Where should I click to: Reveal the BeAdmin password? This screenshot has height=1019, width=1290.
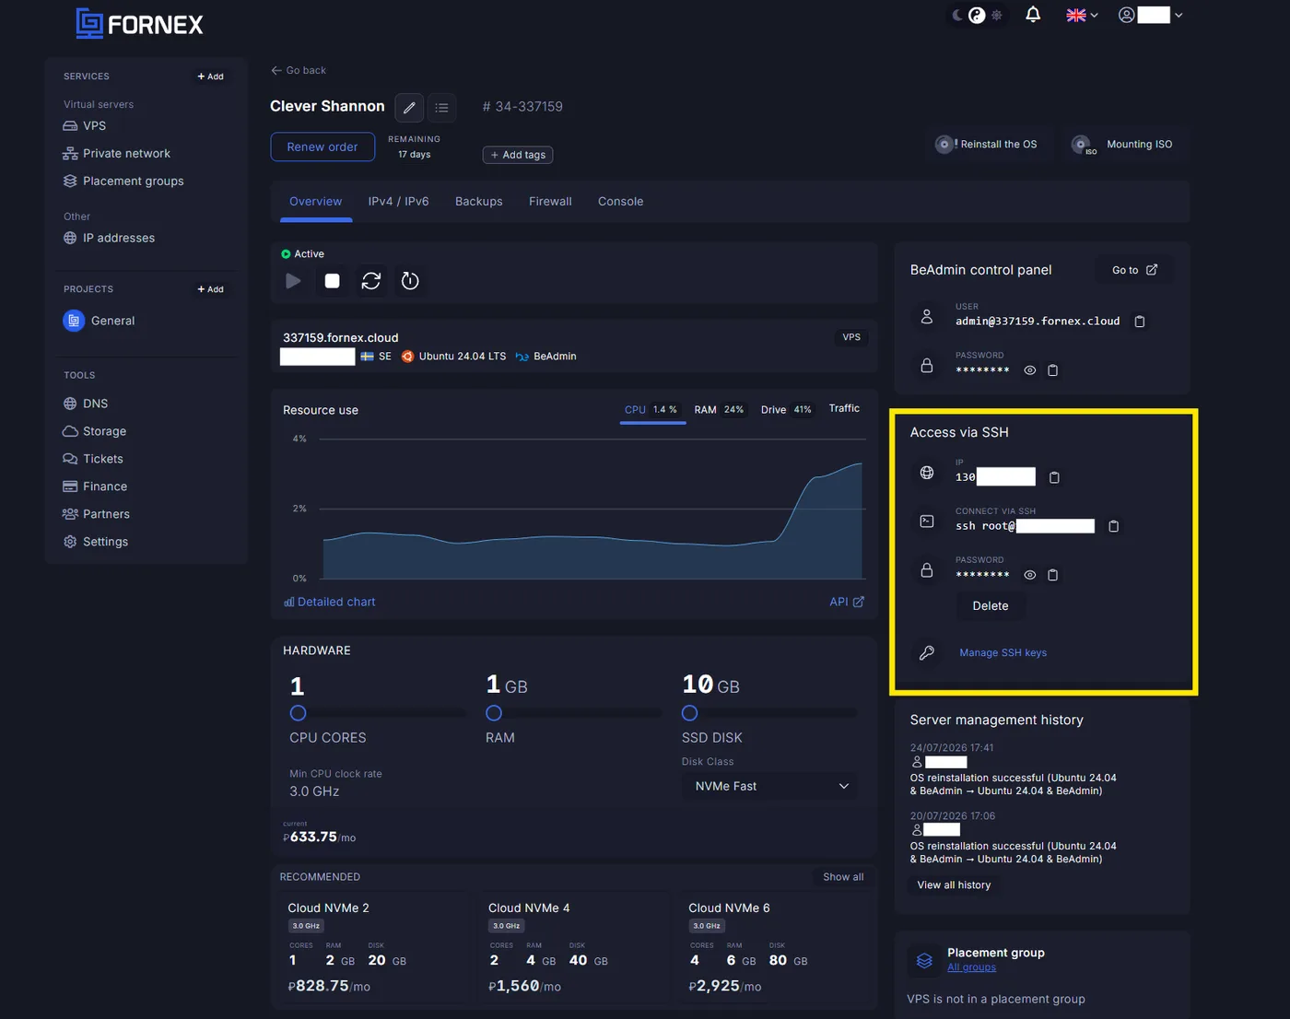1030,370
